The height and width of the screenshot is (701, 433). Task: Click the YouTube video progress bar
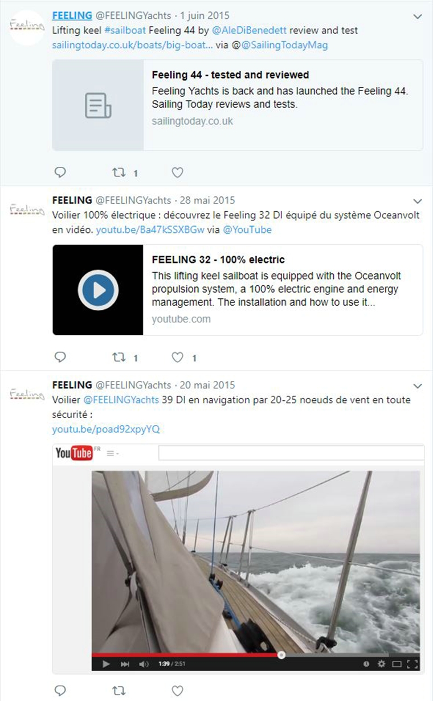(x=256, y=655)
